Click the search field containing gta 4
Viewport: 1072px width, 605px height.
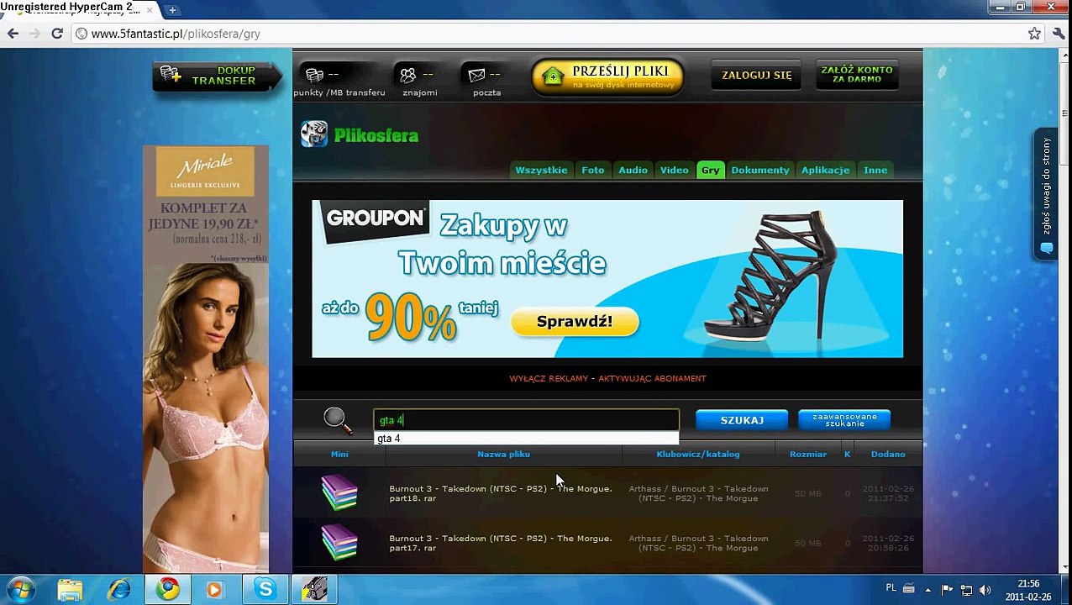coord(526,420)
